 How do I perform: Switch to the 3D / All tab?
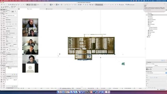click(69, 9)
